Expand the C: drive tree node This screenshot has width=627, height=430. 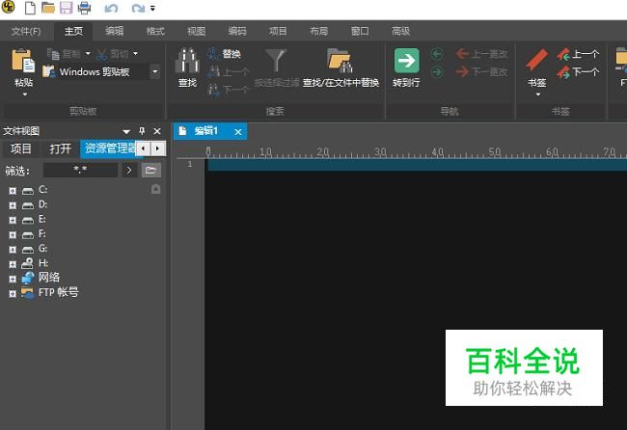(13, 190)
